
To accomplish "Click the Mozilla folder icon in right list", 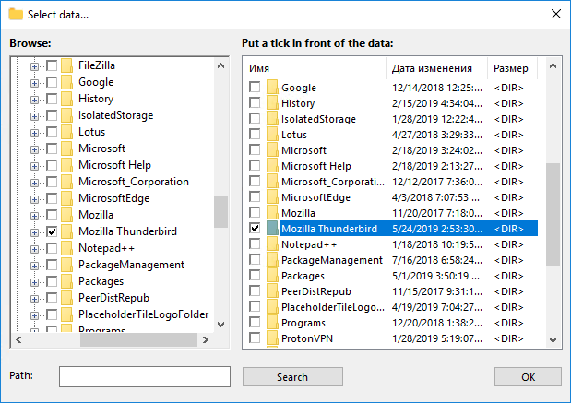I will 272,213.
